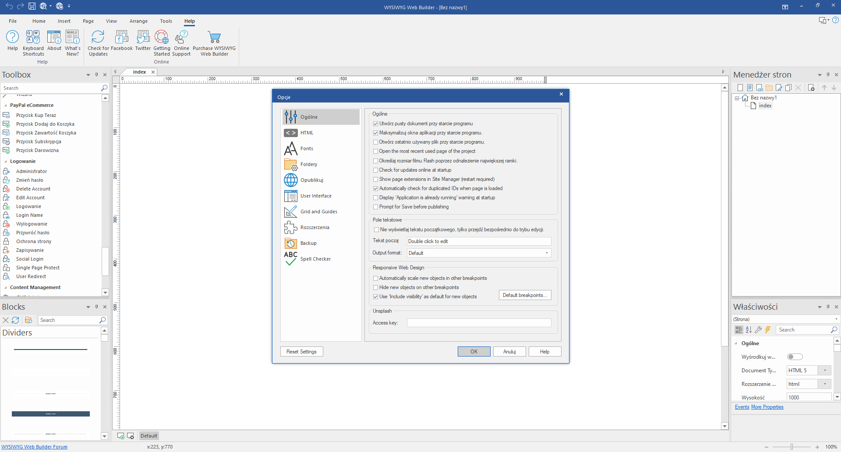This screenshot has width=841, height=452.
Task: Collapse the 'Bez nazwy1' site tree node
Action: pos(737,98)
